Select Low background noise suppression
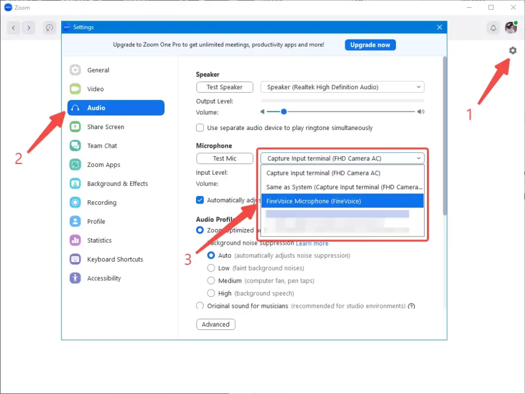This screenshot has height=394, width=525. pos(211,268)
